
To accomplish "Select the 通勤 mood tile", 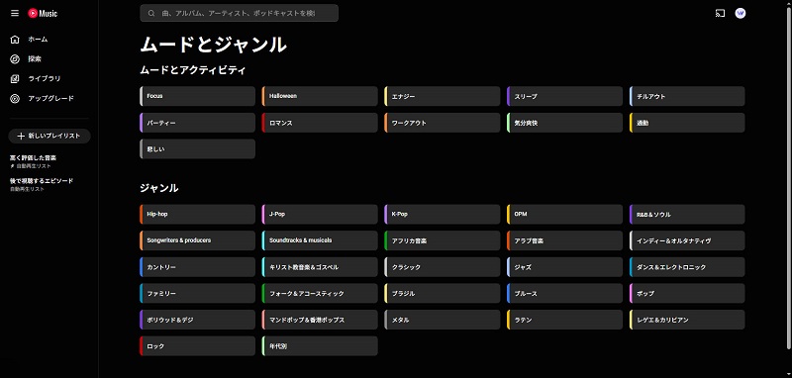I will pos(687,123).
